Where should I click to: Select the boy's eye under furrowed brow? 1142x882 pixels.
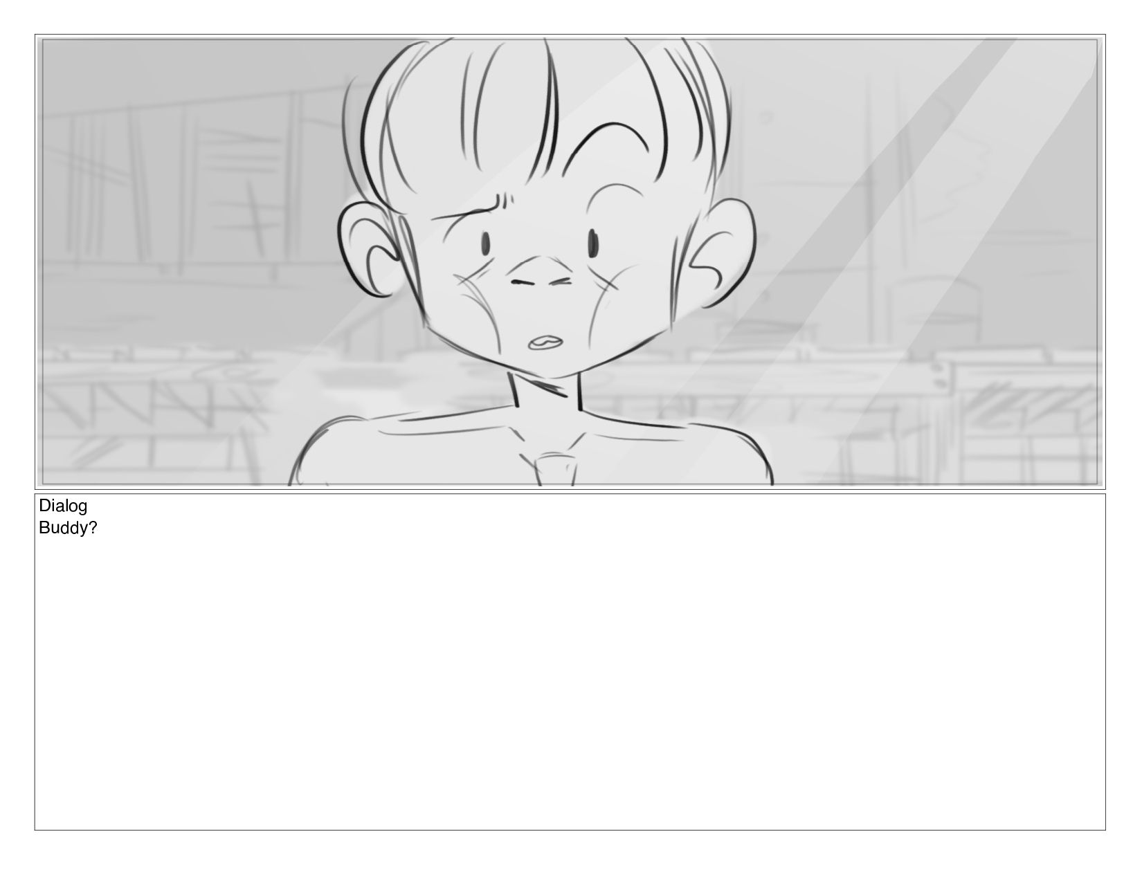485,243
